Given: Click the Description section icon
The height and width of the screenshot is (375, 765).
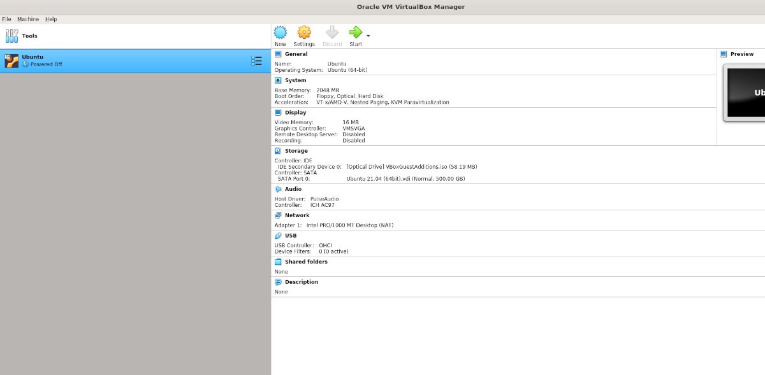Looking at the screenshot, I should point(277,282).
